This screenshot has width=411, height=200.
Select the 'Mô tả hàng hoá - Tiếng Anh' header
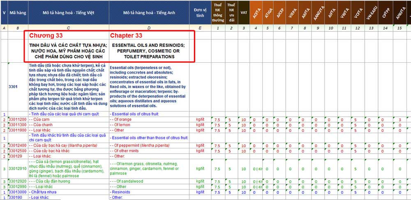coord(149,13)
